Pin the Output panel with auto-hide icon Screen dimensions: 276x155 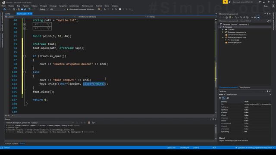point(213,119)
